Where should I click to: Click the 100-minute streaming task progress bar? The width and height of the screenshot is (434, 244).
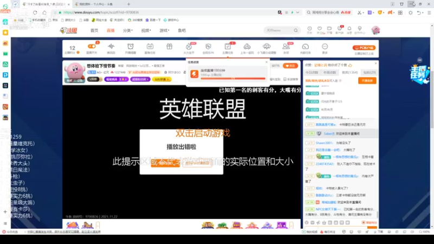(x=233, y=79)
